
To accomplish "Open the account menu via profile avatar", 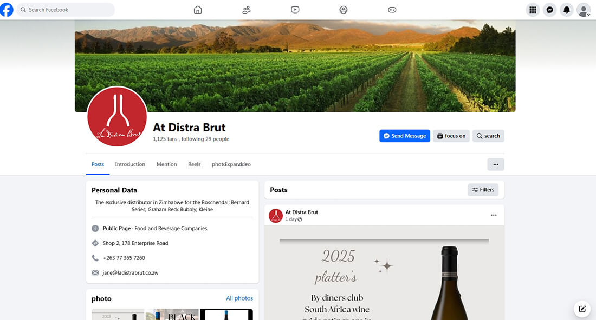I will [584, 9].
